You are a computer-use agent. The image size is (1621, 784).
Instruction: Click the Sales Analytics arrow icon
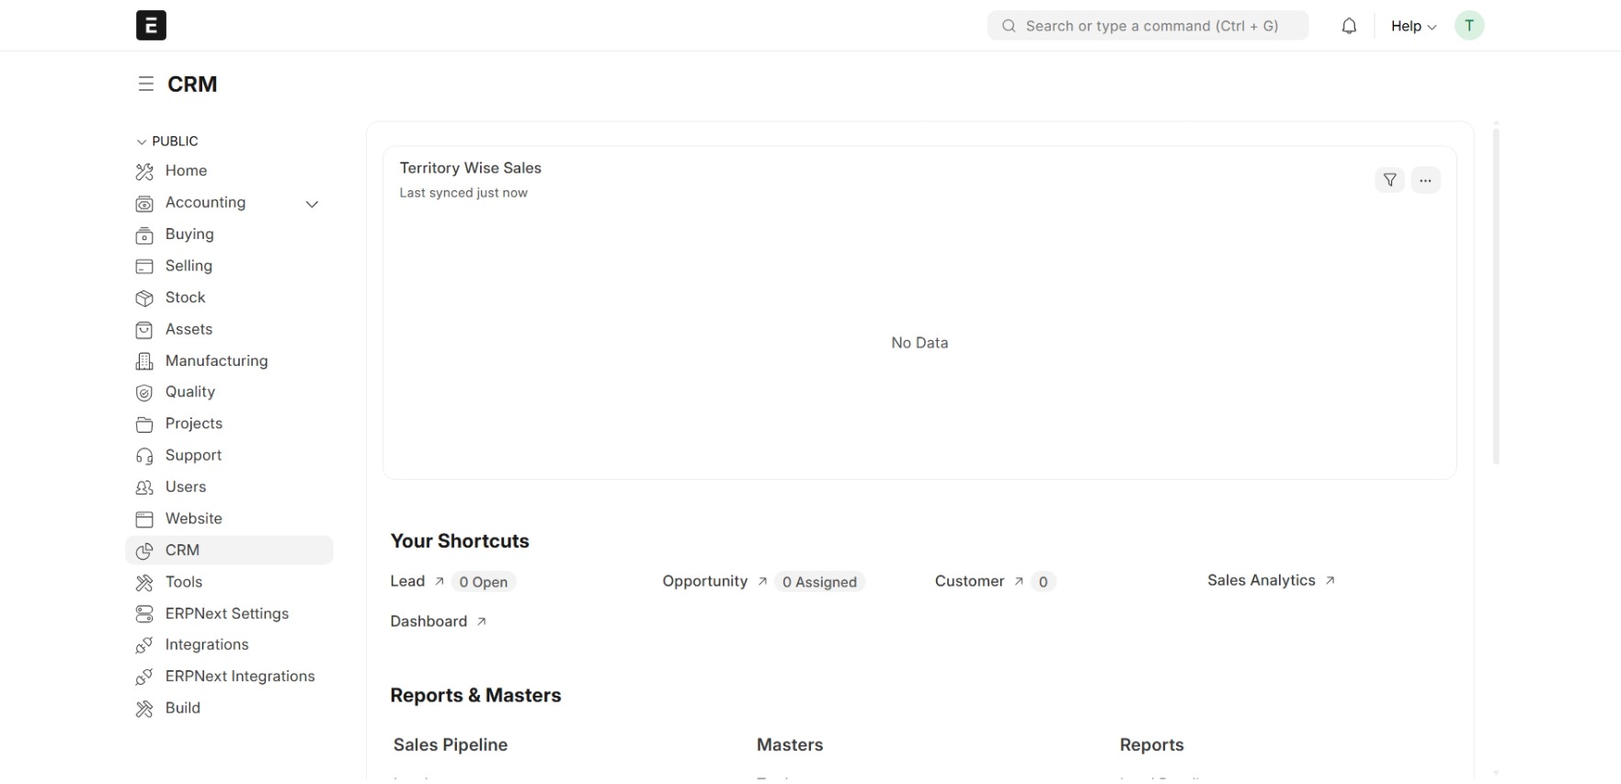(x=1330, y=581)
